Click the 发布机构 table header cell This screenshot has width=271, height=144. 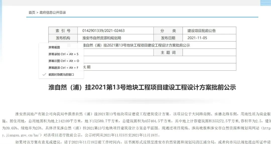pos(63,38)
